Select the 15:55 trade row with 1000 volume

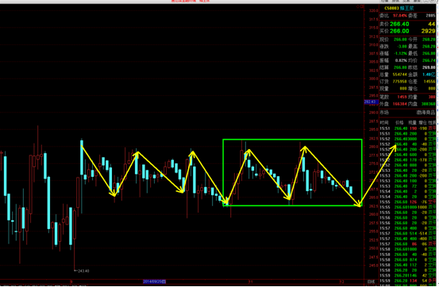click(408, 207)
